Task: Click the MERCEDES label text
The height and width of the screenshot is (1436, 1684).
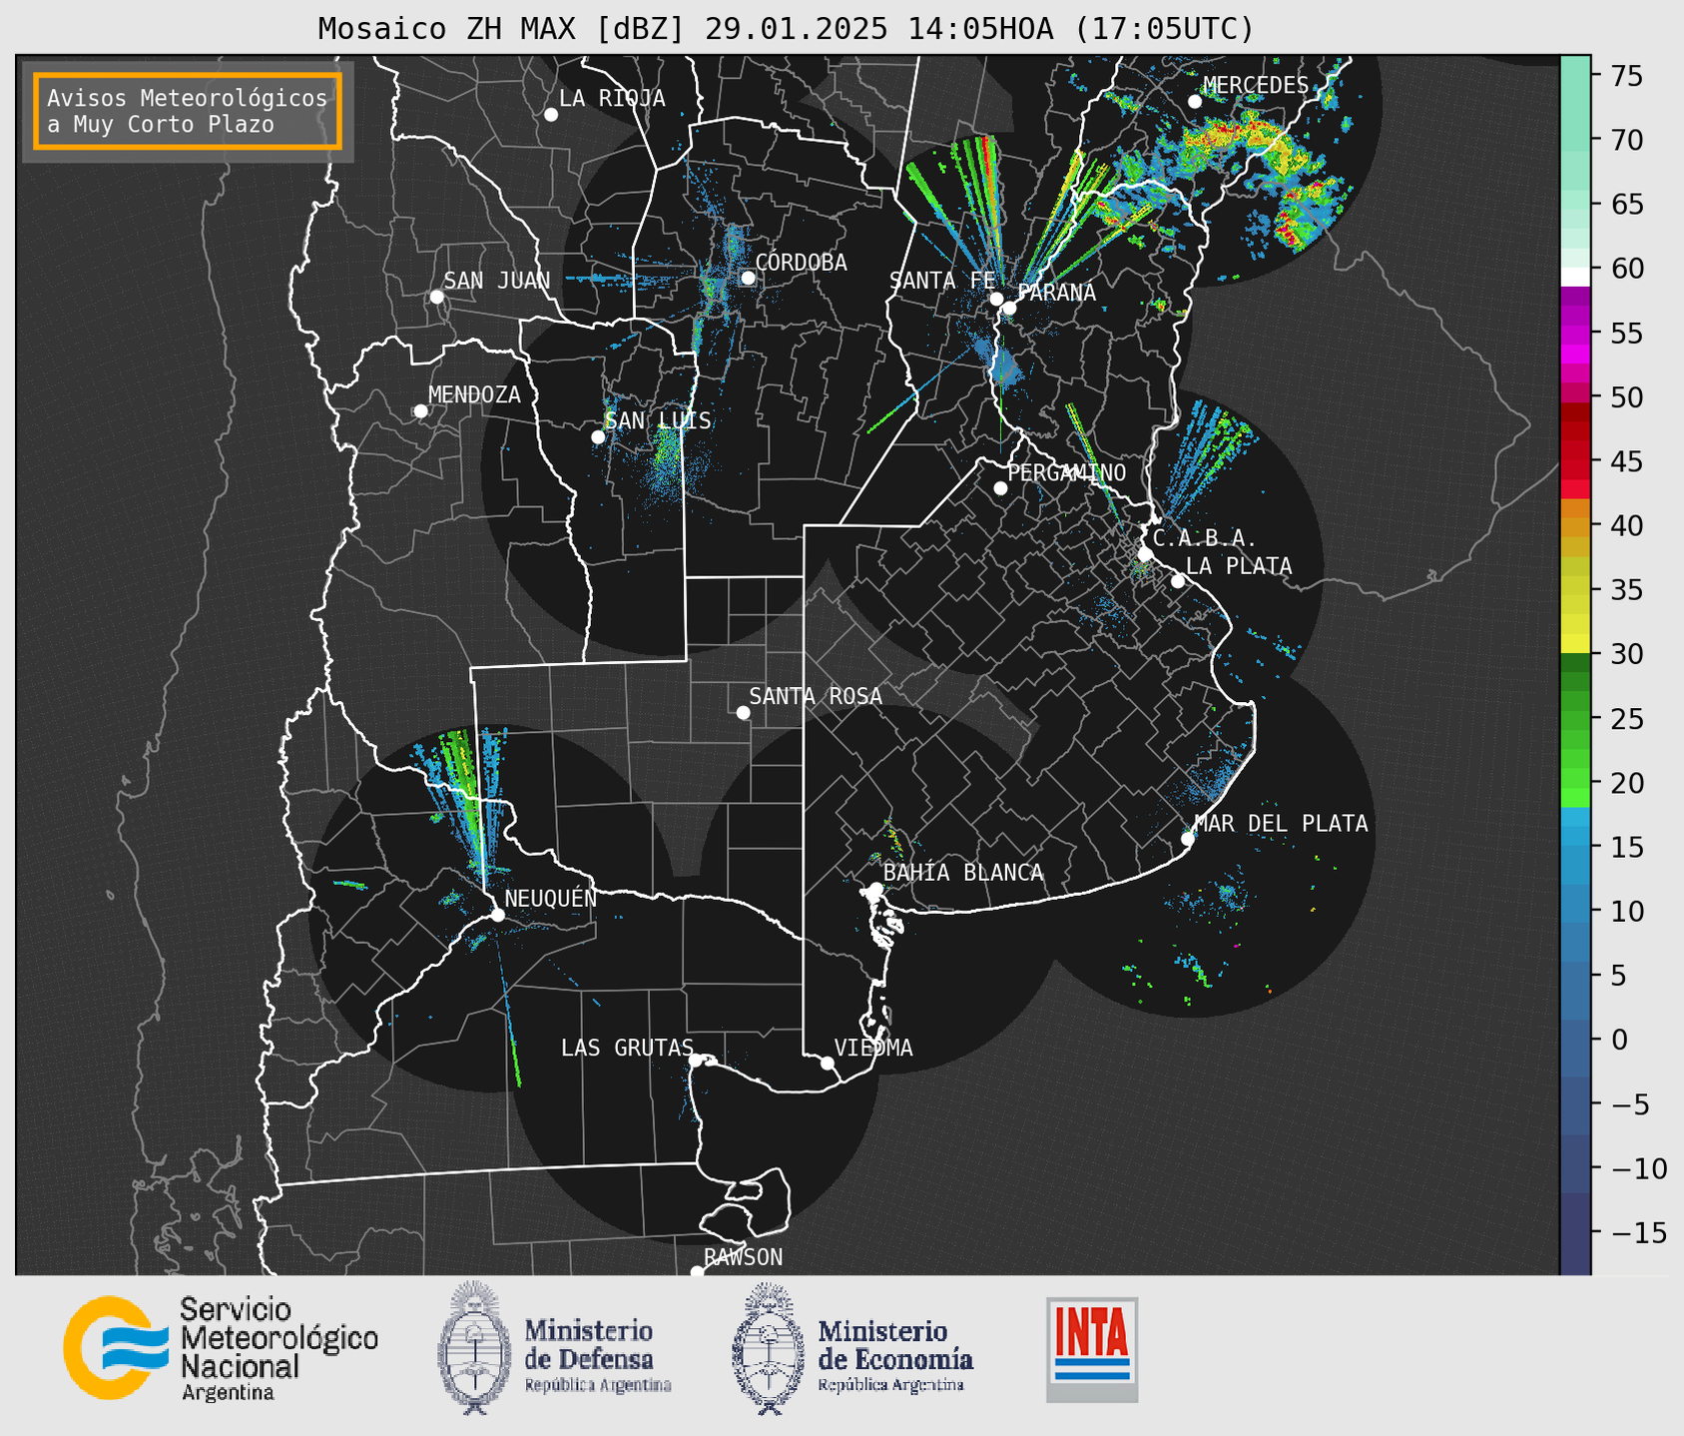Action: [1255, 86]
